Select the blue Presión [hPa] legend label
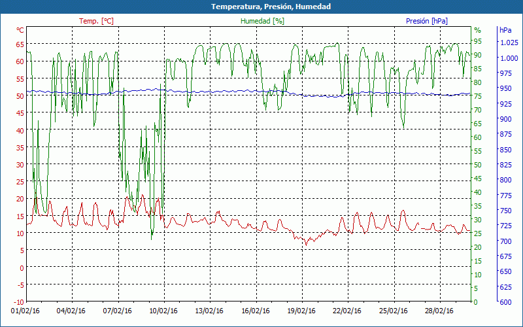The width and height of the screenshot is (523, 327). click(427, 21)
